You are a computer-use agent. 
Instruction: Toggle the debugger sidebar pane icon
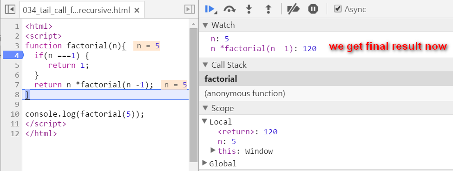click(190, 10)
